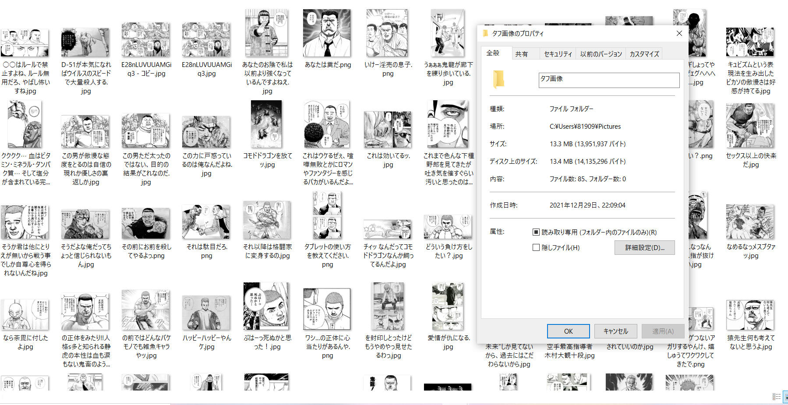
Task: Click the large folder icon beside name field
Action: 498,80
